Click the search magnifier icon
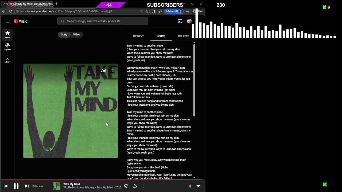The height and width of the screenshot is (192, 342). pyautogui.click(x=62, y=21)
